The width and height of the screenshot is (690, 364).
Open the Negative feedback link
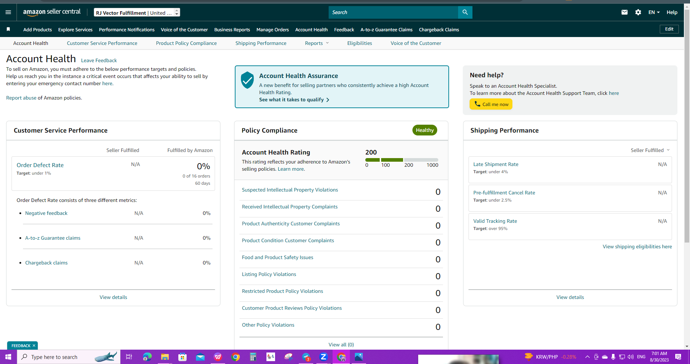click(x=46, y=213)
